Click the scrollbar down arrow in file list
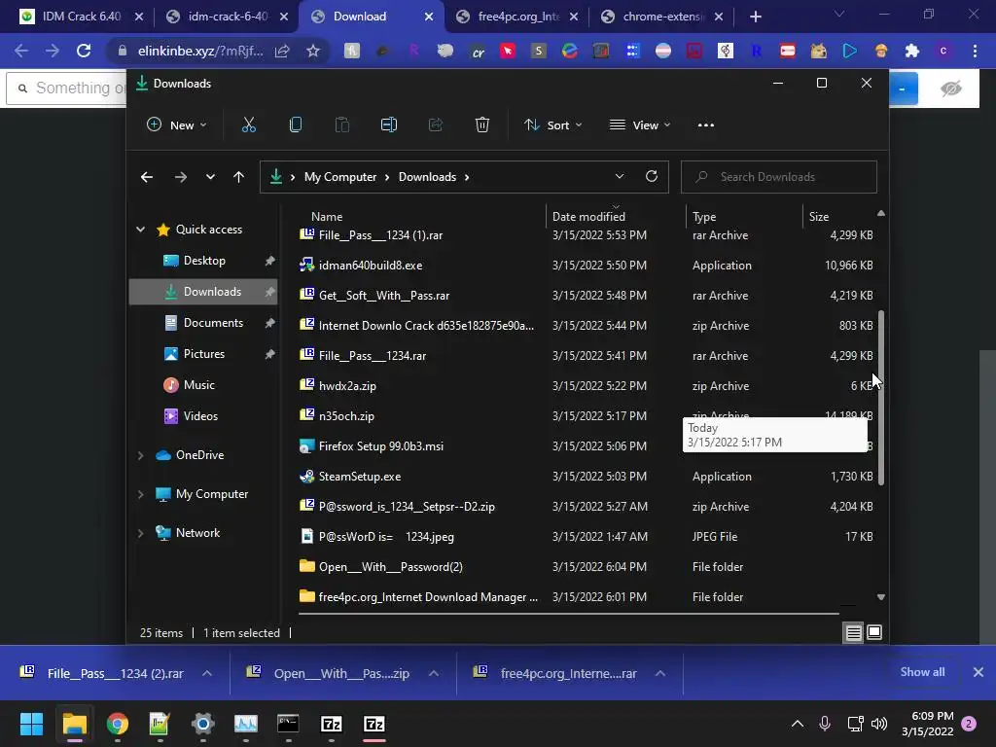Viewport: 996px width, 747px height. point(880,597)
